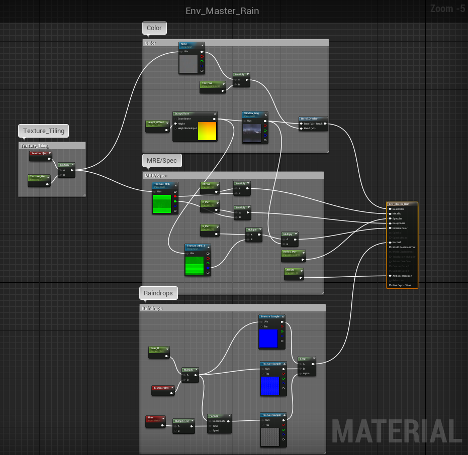This screenshot has height=455, width=468.
Task: Click the Roughness pin on the material output
Action: [390, 223]
